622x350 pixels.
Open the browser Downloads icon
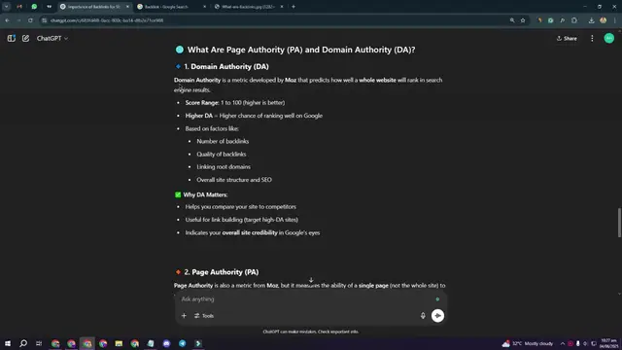pos(592,20)
